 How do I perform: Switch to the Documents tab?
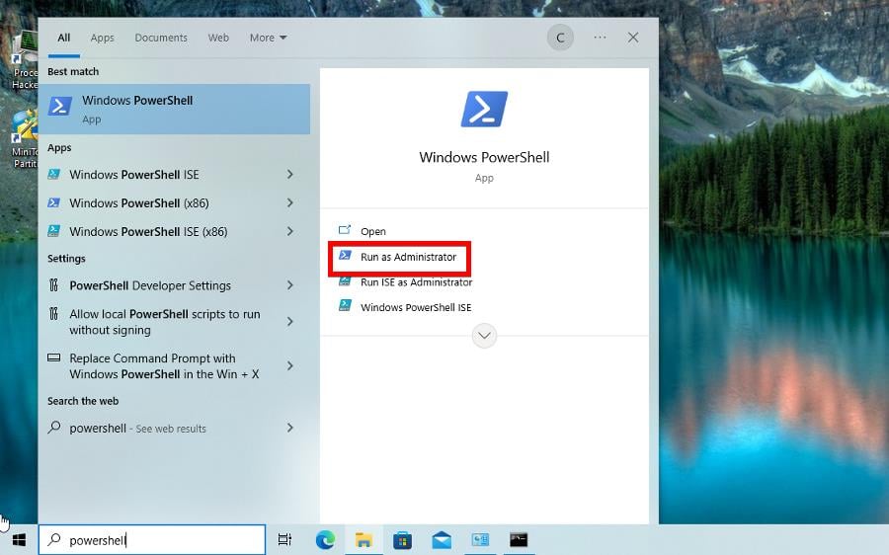pyautogui.click(x=161, y=38)
